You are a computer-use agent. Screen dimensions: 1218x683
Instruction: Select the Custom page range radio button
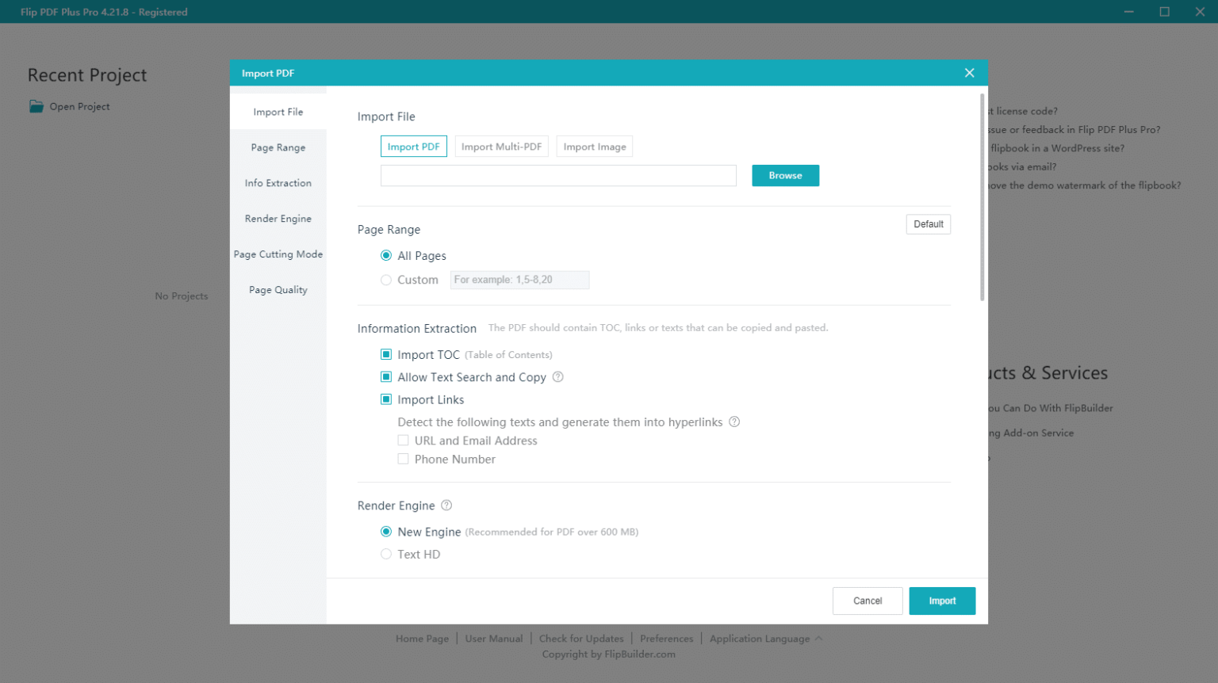386,280
